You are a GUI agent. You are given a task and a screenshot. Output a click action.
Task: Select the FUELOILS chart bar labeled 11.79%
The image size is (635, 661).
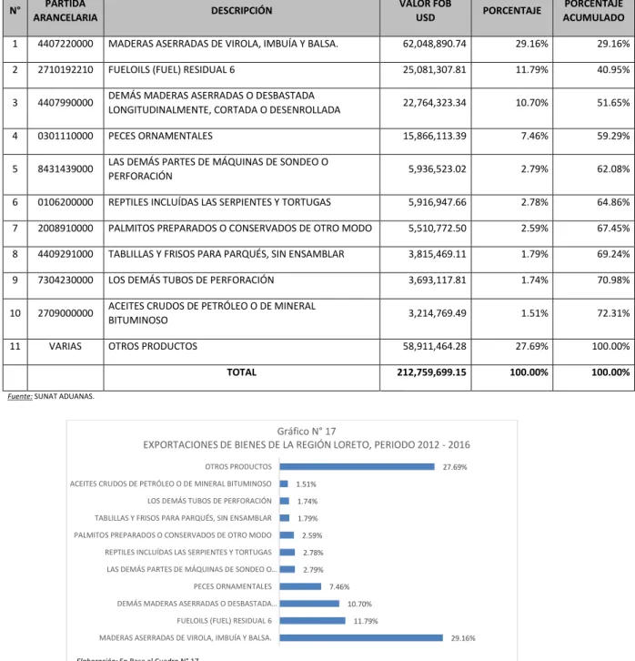pos(312,621)
